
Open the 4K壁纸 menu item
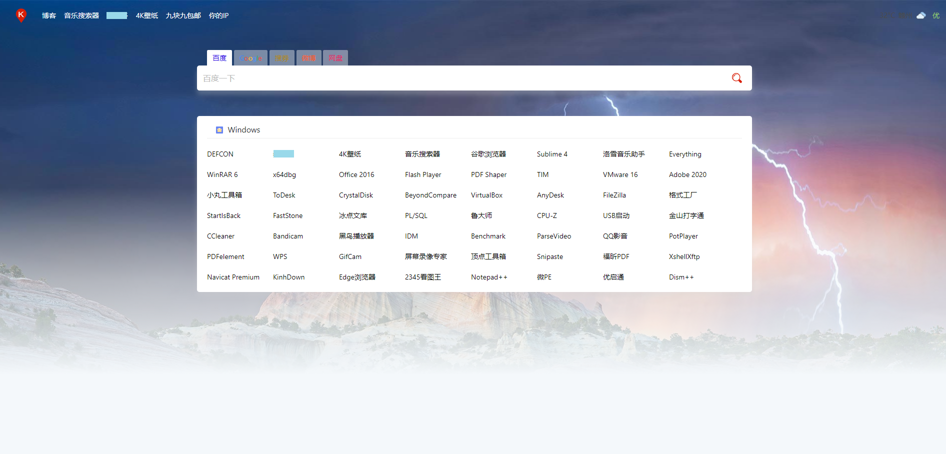point(146,15)
